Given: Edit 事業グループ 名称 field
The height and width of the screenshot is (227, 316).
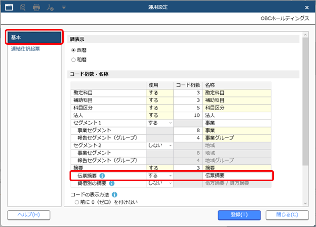Looking at the screenshot, I should pyautogui.click(x=237, y=138).
